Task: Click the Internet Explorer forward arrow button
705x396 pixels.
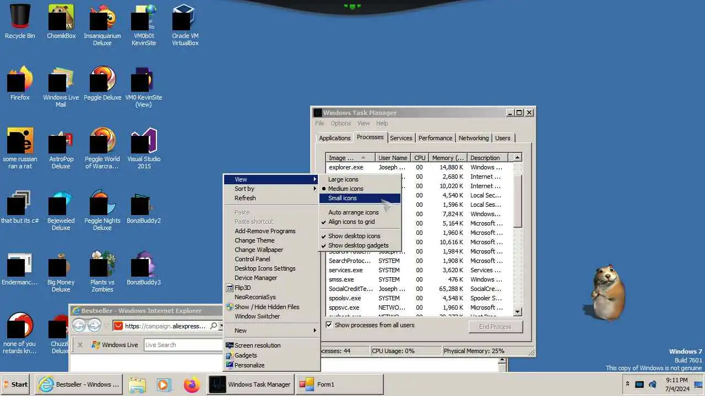Action: pos(94,326)
